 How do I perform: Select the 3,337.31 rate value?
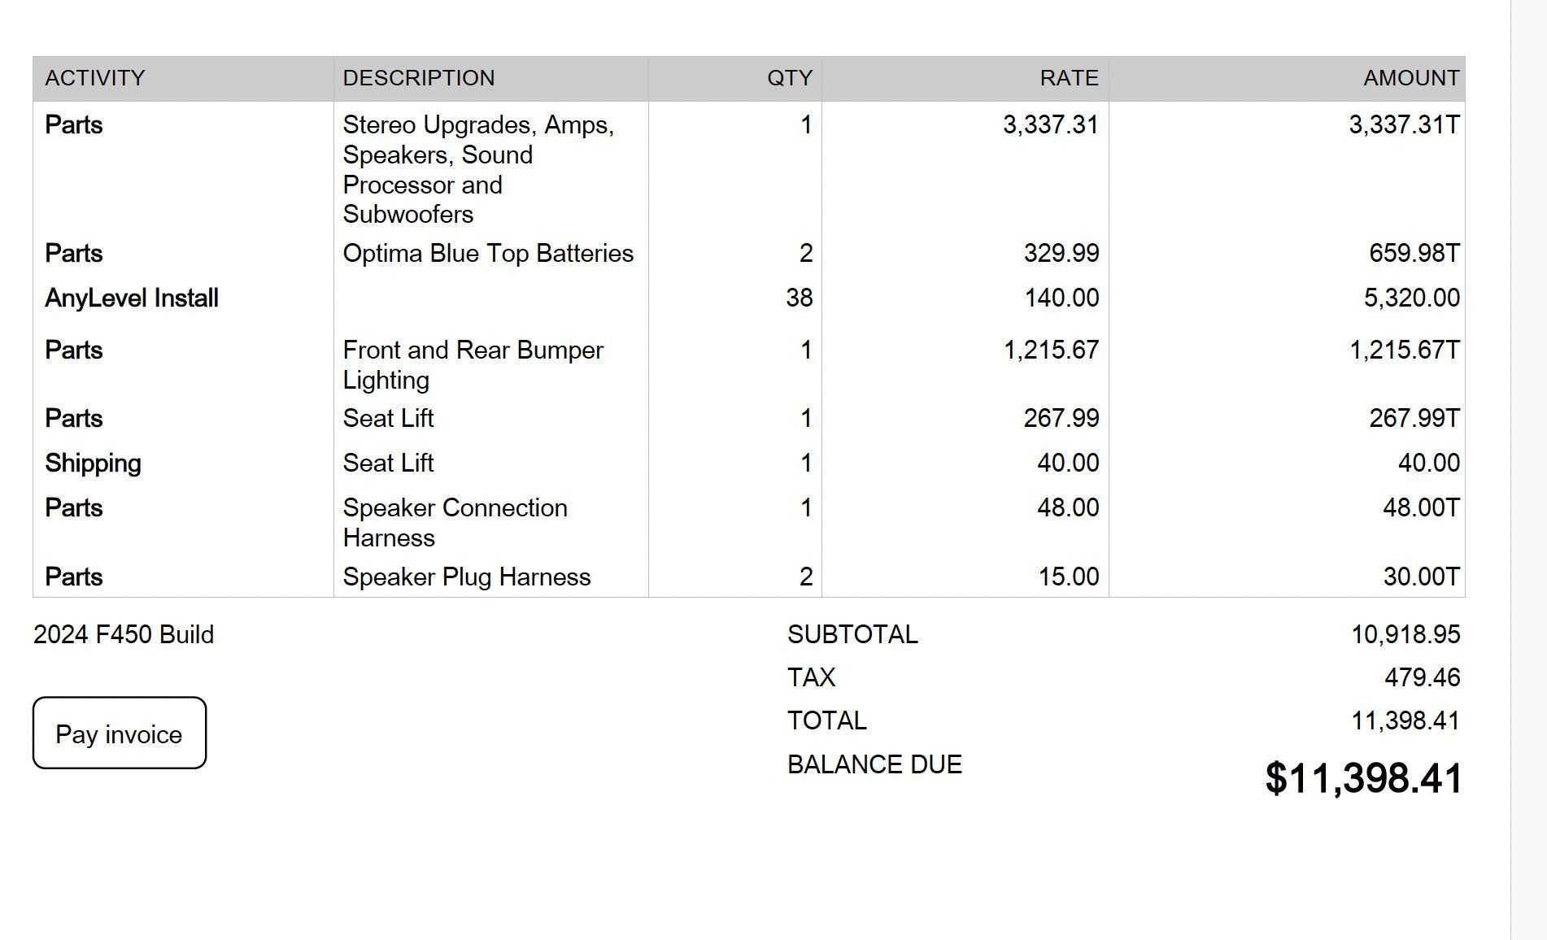pos(1050,125)
